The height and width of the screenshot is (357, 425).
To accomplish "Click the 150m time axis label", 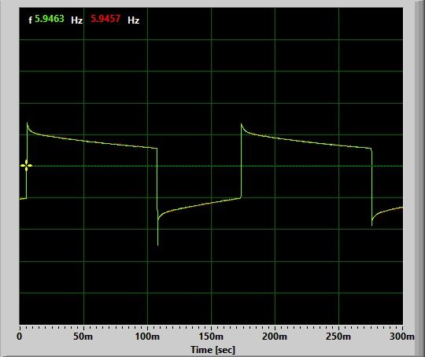I will click(211, 336).
